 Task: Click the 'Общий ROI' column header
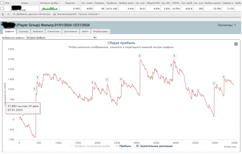pos(153,3)
